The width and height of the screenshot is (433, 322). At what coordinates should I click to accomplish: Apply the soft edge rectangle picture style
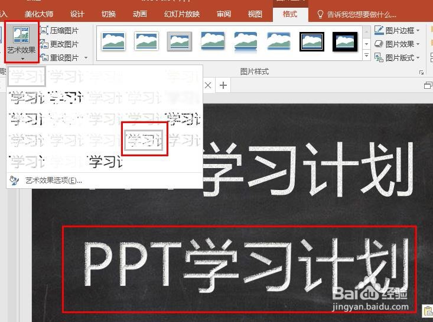tap(279, 41)
